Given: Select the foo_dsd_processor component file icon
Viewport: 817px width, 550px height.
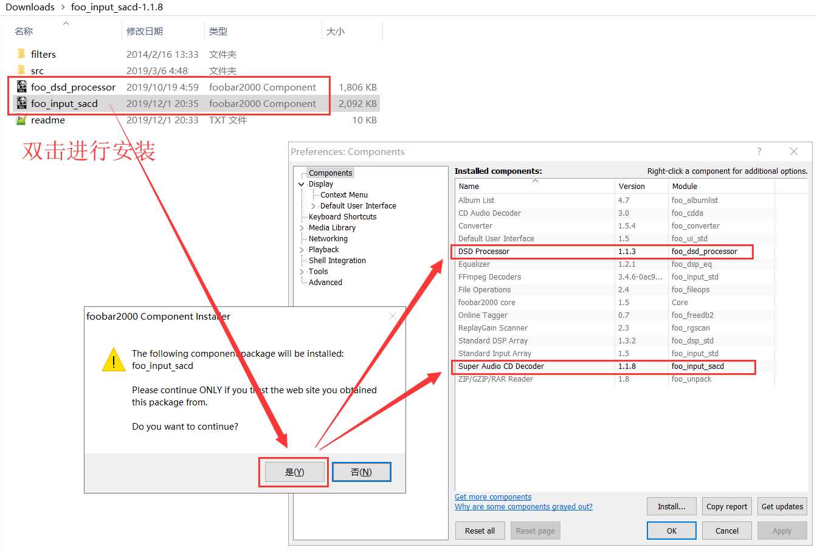Looking at the screenshot, I should click(x=22, y=87).
